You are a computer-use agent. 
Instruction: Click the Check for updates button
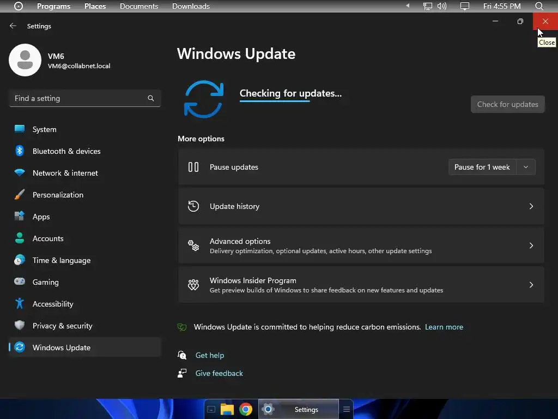pos(507,104)
